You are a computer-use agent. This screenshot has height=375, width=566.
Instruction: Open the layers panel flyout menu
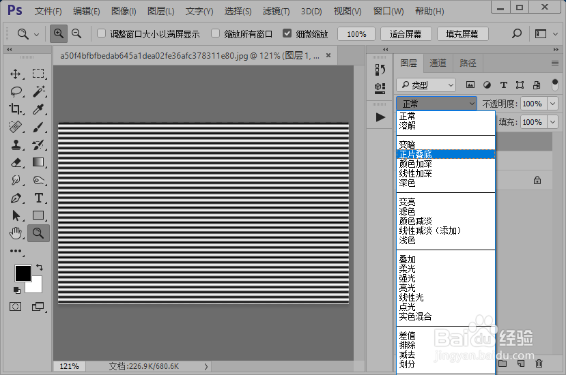[x=555, y=63]
